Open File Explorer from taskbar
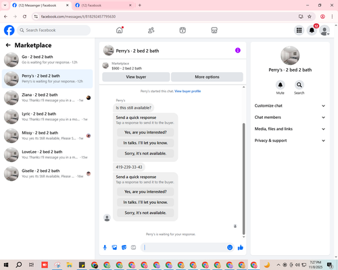The image size is (338, 270). 69,265
